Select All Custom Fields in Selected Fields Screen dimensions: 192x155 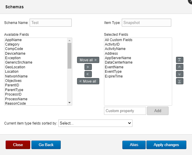(119, 40)
